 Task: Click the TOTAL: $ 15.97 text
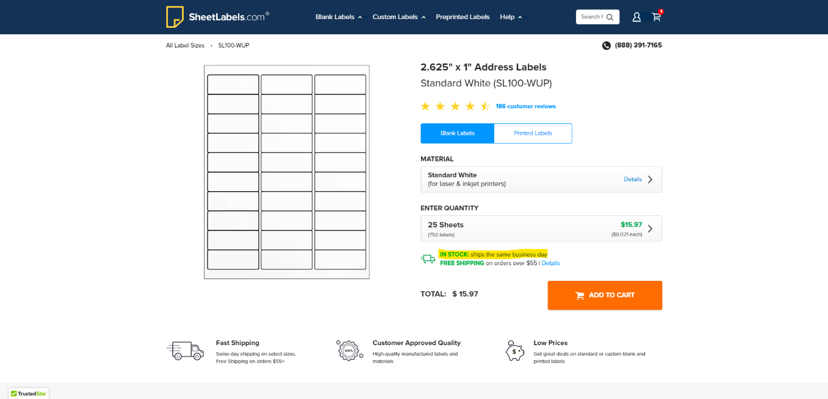pos(449,294)
